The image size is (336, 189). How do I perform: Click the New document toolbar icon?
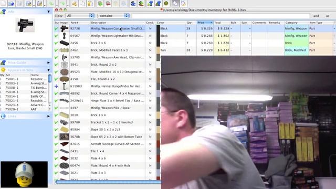click(x=4, y=3)
